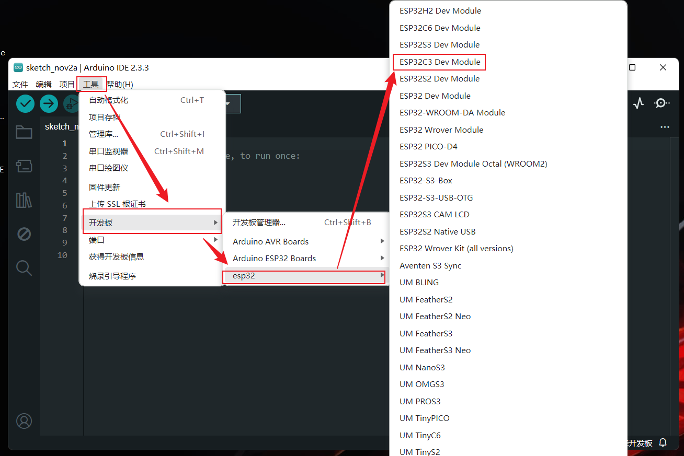Select 项目存档 menu entry
Viewport: 684px width, 456px height.
(x=152, y=117)
